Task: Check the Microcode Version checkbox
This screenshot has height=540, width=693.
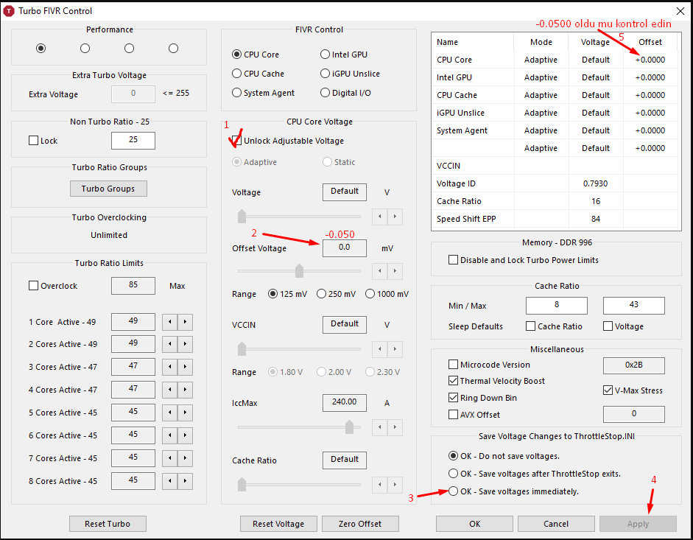Action: [453, 365]
